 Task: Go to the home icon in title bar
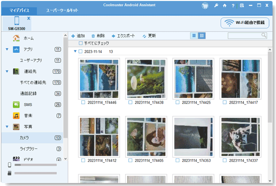click(224, 5)
